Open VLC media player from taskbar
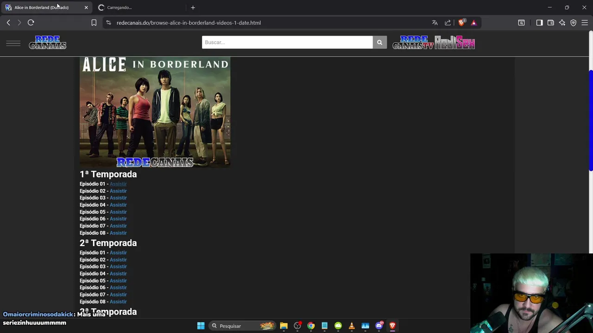 352,326
